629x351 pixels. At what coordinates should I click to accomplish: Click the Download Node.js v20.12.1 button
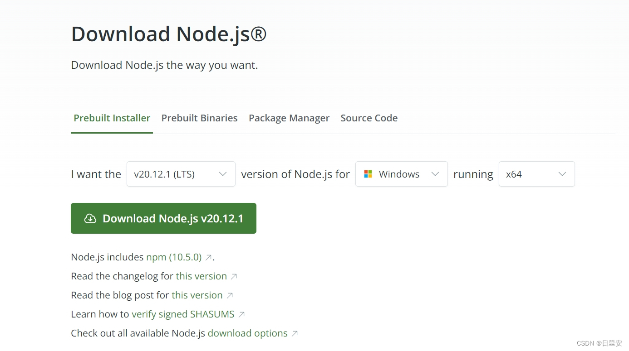[x=163, y=218]
